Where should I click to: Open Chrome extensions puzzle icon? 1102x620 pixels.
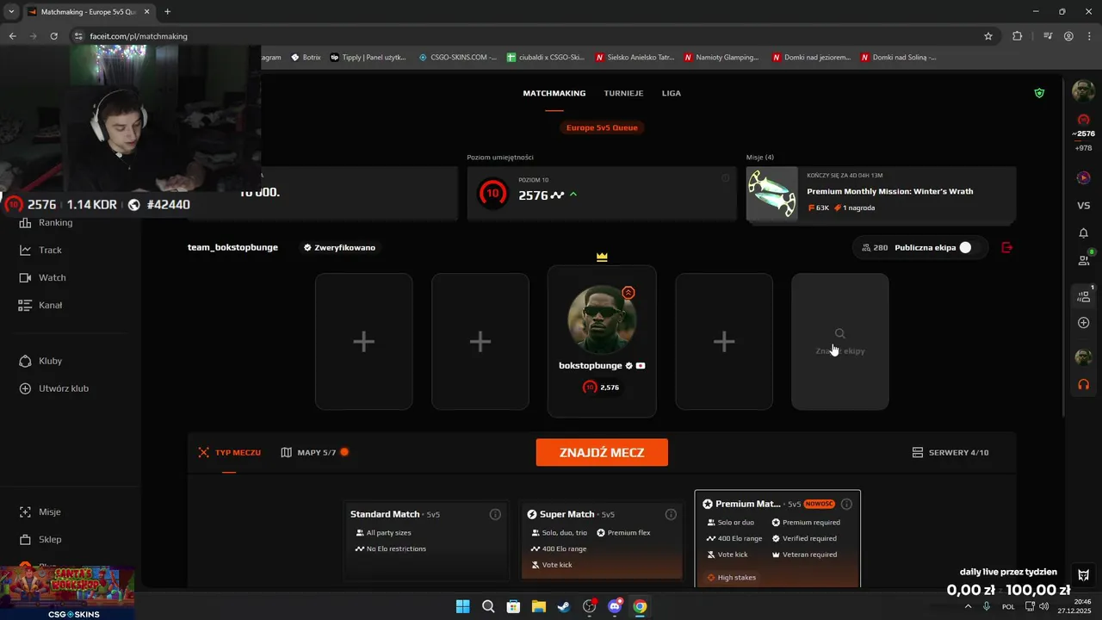1017,36
